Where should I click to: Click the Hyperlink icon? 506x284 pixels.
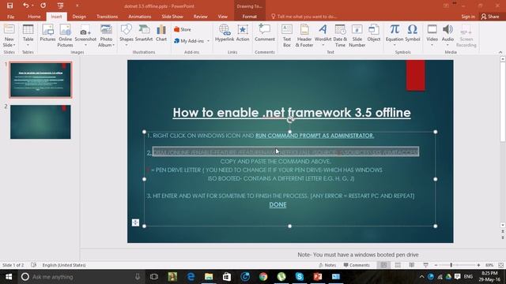coord(225,30)
